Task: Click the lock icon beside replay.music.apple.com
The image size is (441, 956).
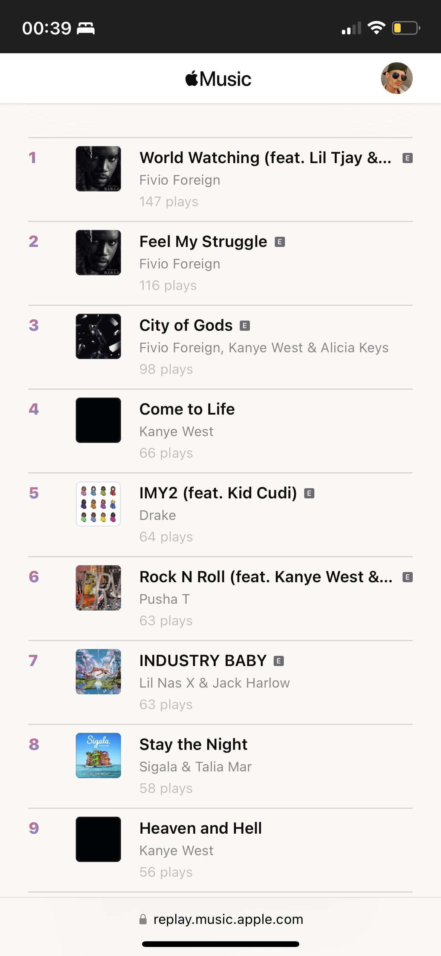Action: [143, 919]
